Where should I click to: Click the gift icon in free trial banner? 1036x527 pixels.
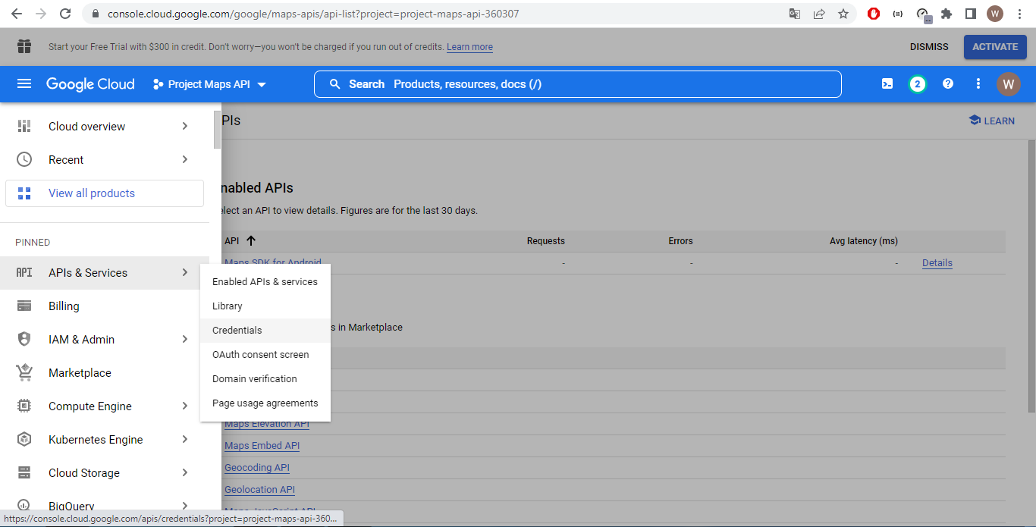tap(24, 46)
